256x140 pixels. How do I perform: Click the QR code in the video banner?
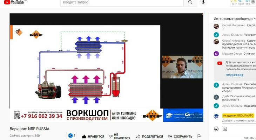[17, 115]
